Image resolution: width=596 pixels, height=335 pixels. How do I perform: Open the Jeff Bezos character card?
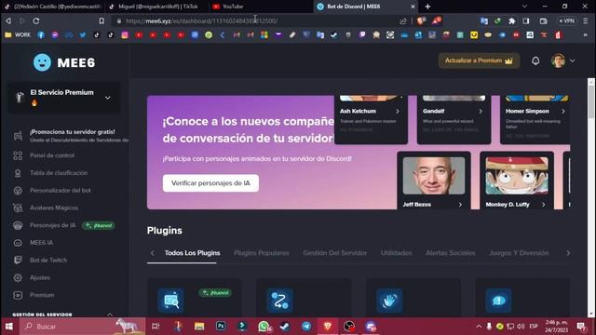(x=434, y=181)
